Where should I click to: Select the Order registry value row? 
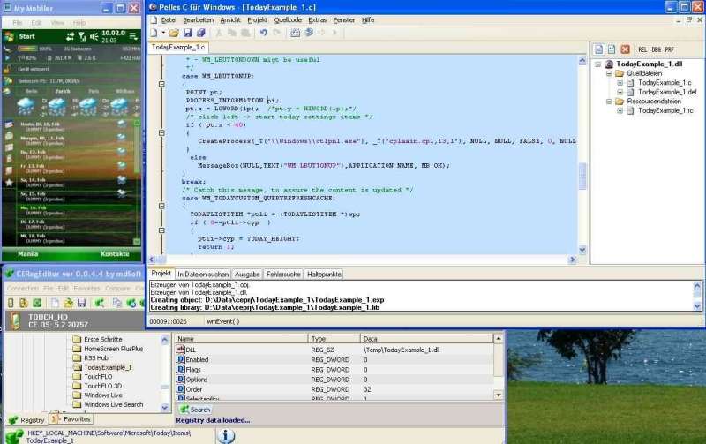pyautogui.click(x=334, y=389)
